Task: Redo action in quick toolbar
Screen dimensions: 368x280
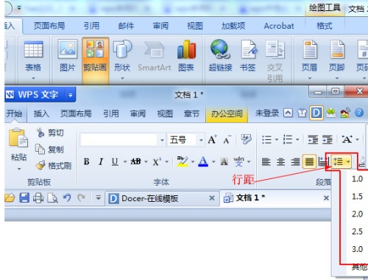Action: 81,197
